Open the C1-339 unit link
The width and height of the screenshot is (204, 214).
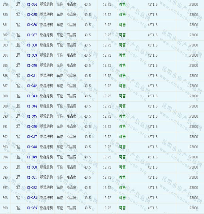(32, 55)
